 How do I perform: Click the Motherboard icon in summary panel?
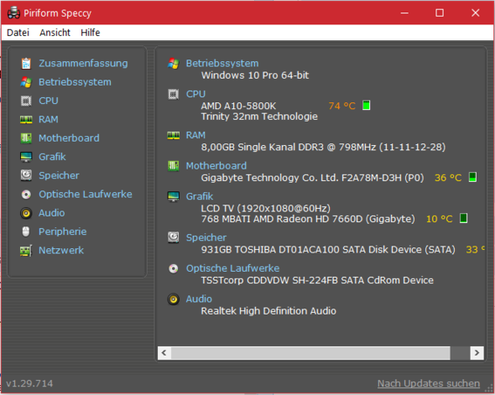point(174,166)
